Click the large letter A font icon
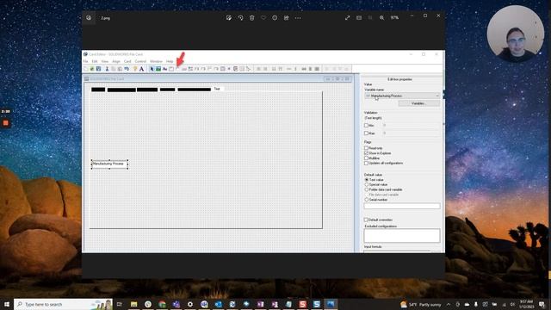 point(141,69)
